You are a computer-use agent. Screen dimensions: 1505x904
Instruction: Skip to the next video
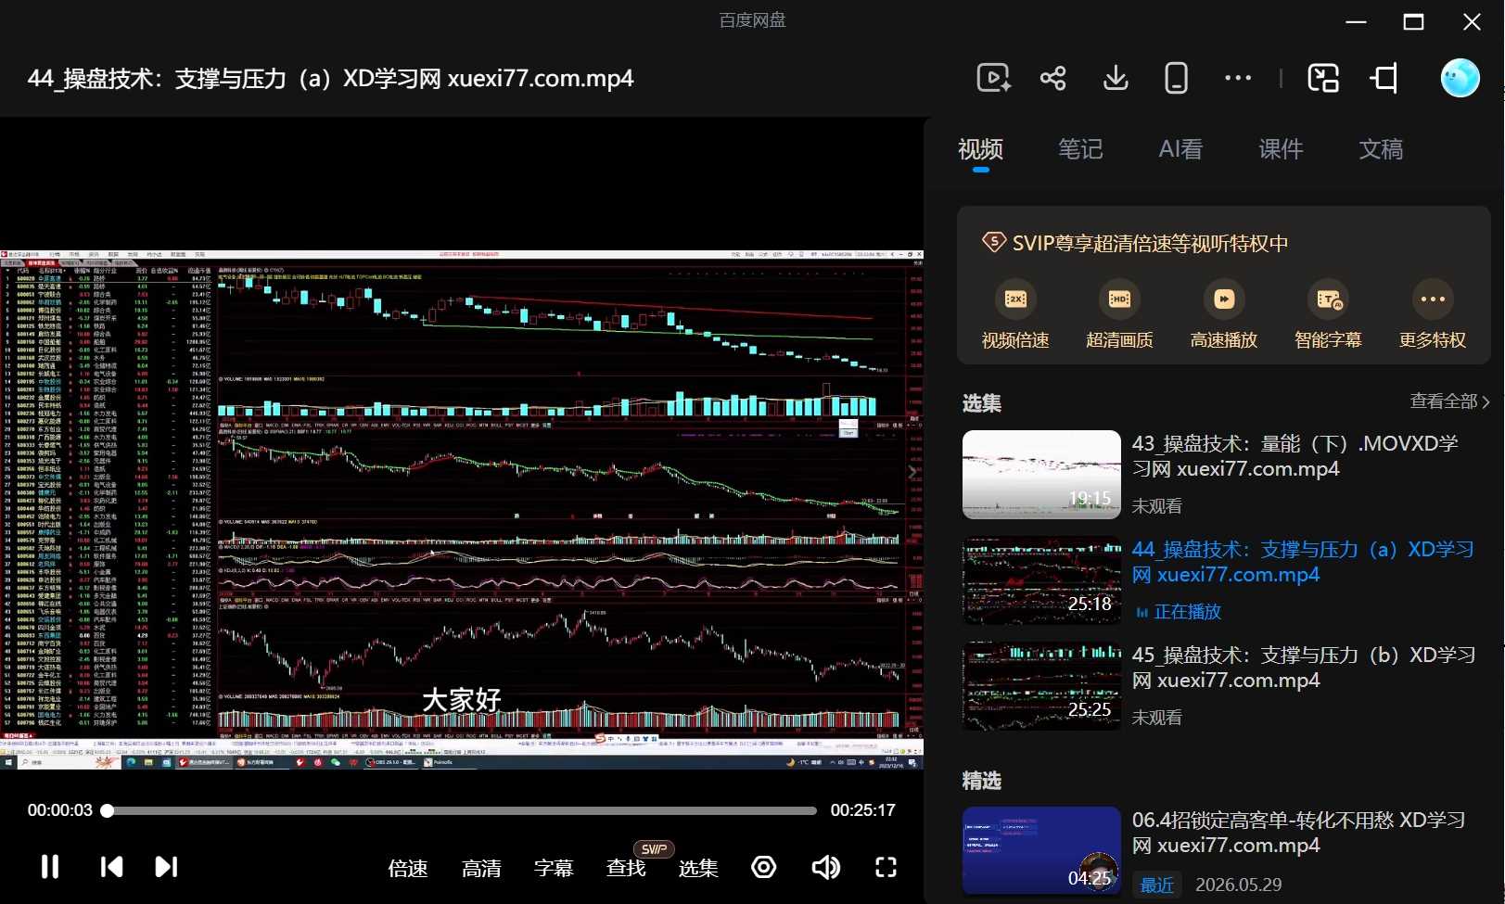tap(166, 867)
